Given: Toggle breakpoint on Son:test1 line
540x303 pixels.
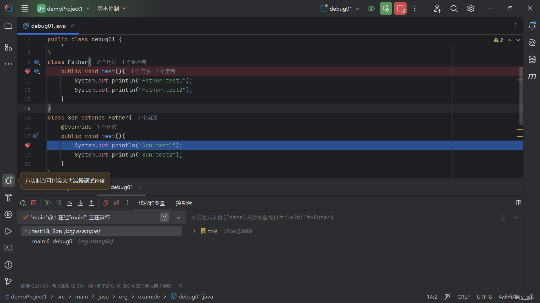Looking at the screenshot, I should (27, 145).
